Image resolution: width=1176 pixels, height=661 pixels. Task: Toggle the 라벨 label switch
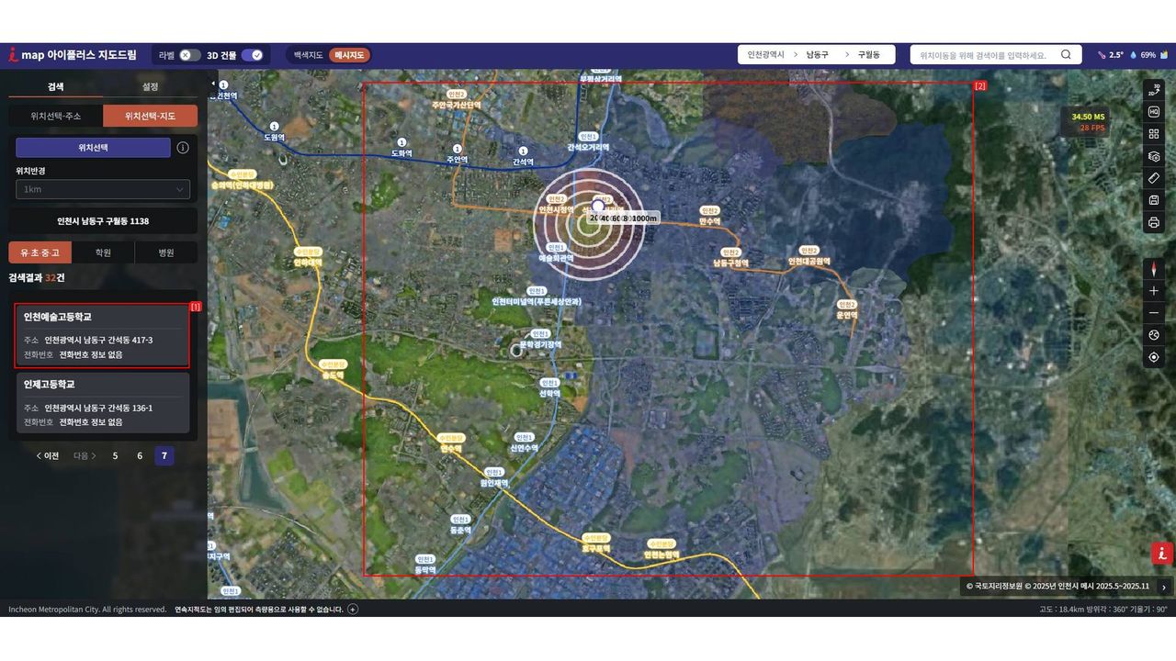click(x=189, y=55)
